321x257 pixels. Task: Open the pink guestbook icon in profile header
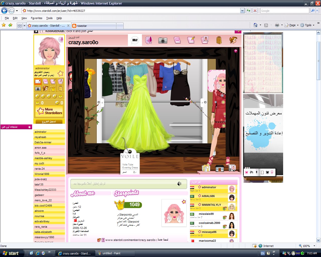coord(177,40)
